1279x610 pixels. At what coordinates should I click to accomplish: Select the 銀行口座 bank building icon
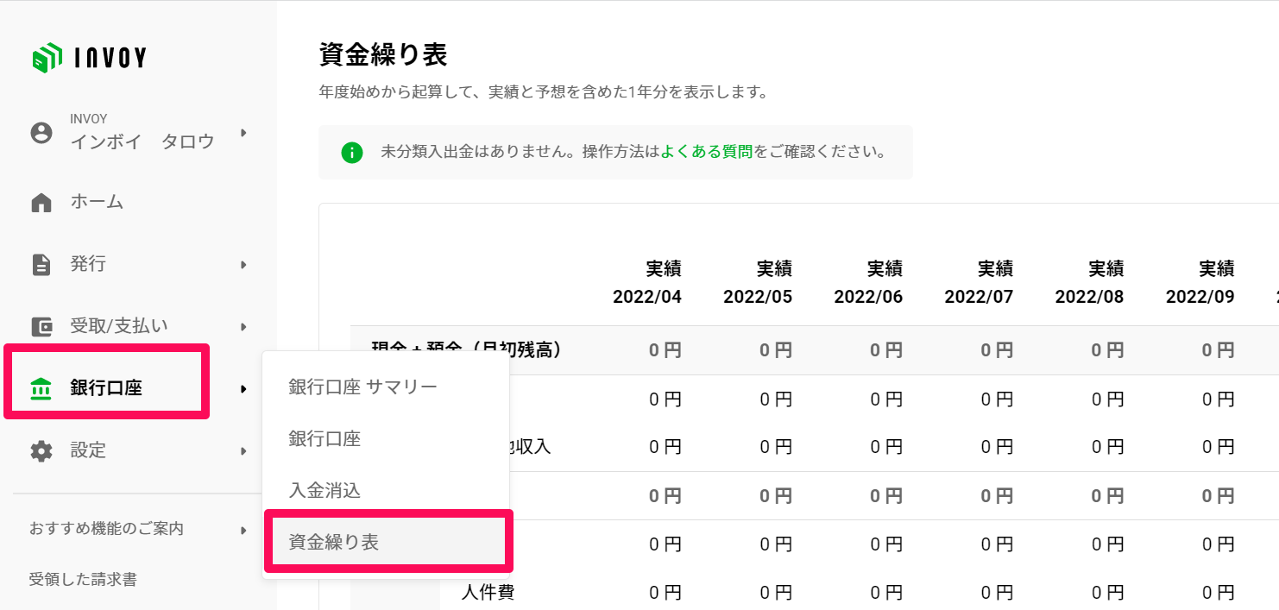pos(41,388)
